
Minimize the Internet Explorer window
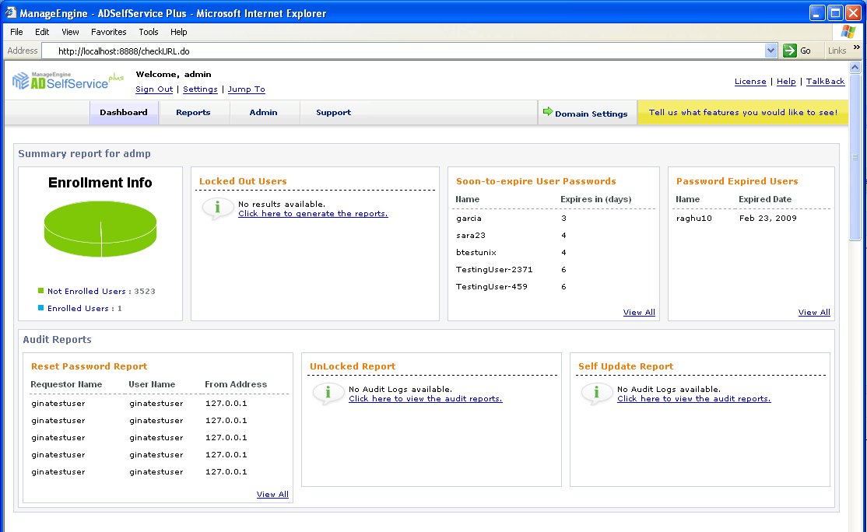pyautogui.click(x=817, y=12)
